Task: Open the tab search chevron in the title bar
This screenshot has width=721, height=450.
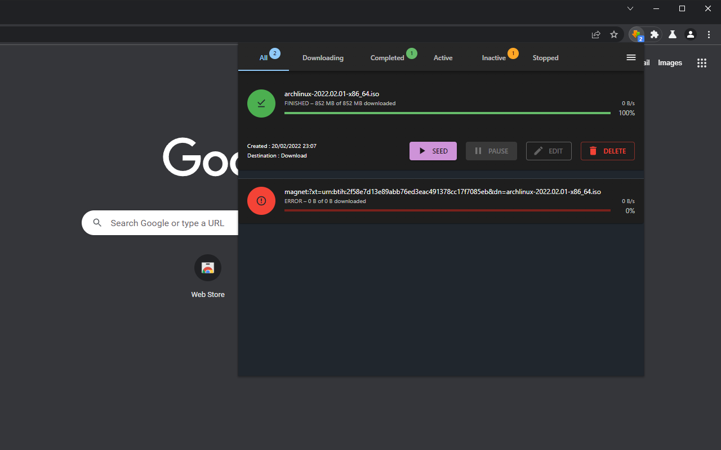Action: point(630,8)
